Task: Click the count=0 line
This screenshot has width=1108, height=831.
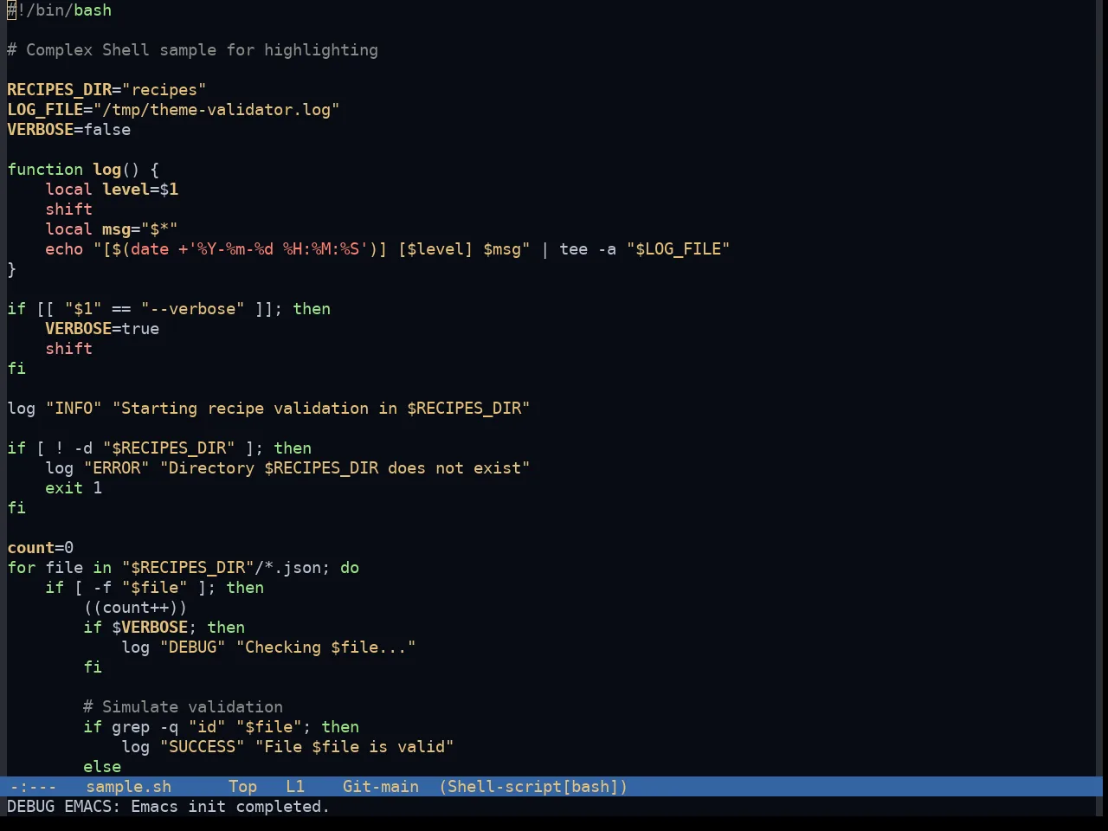Action: pos(41,548)
